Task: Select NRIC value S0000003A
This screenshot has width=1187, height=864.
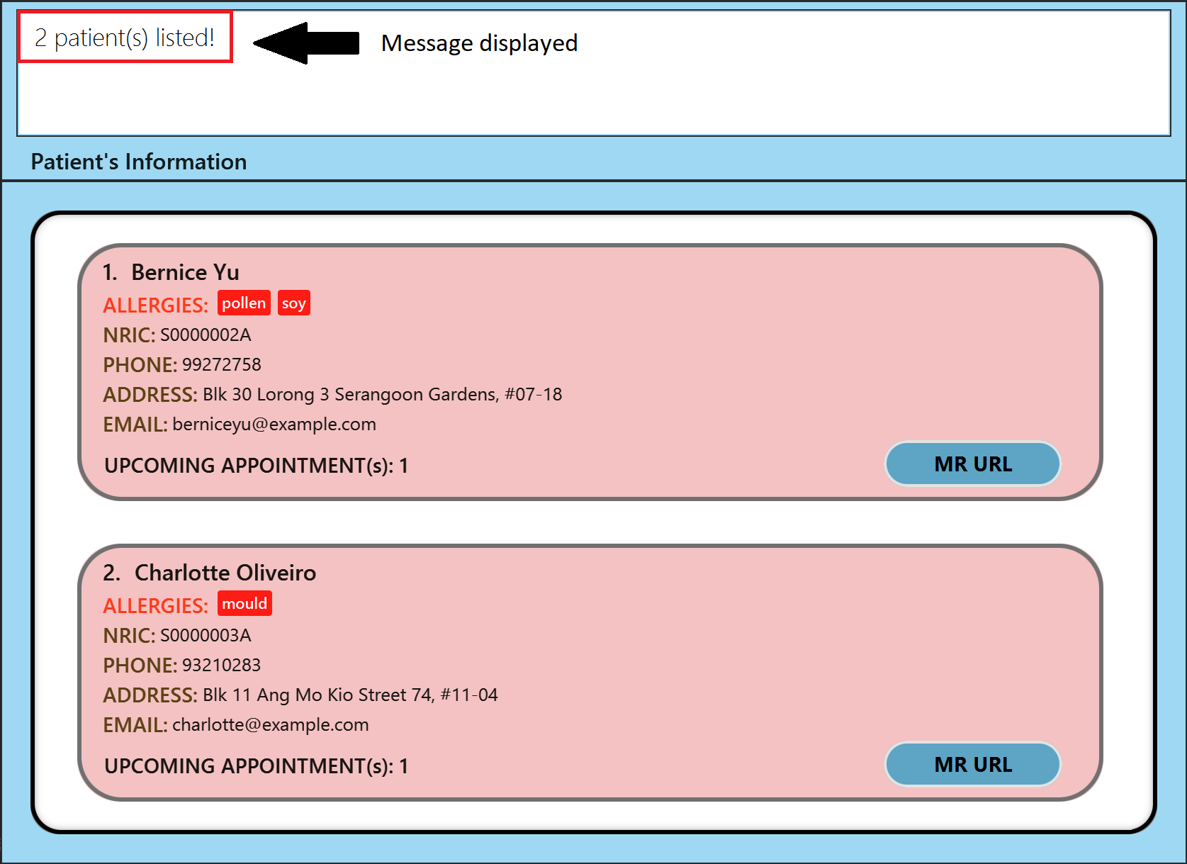Action: (206, 635)
